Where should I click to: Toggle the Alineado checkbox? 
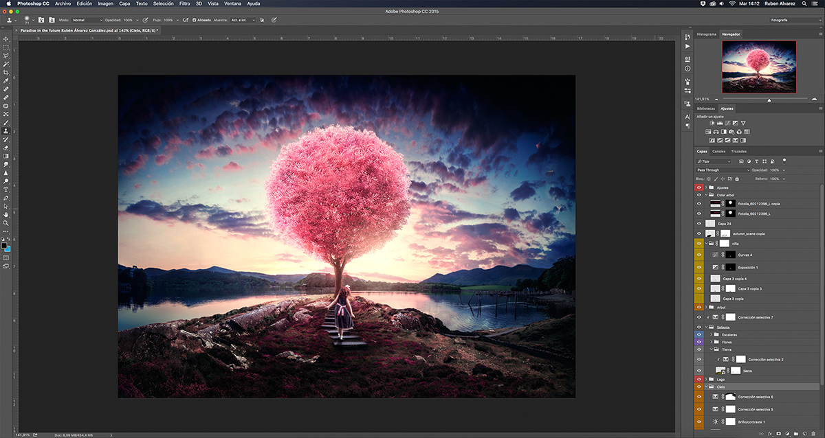195,20
